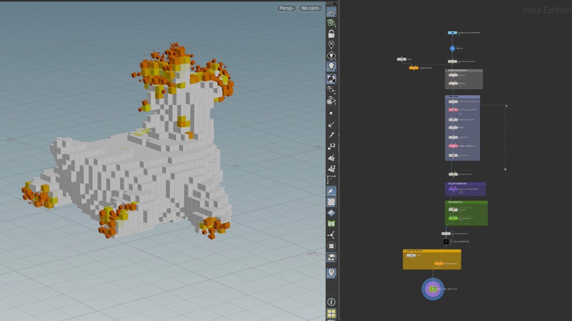
Task: Select the fuse2 node
Action: pyautogui.click(x=453, y=128)
